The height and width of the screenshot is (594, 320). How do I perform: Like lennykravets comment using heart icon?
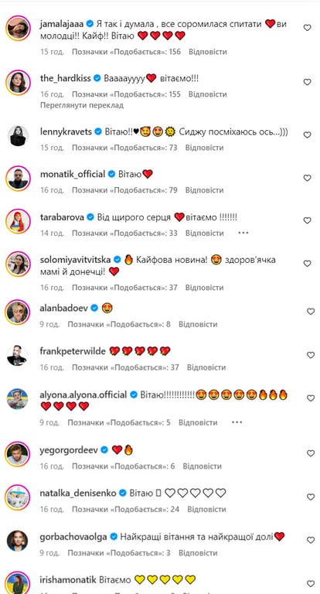308,135
